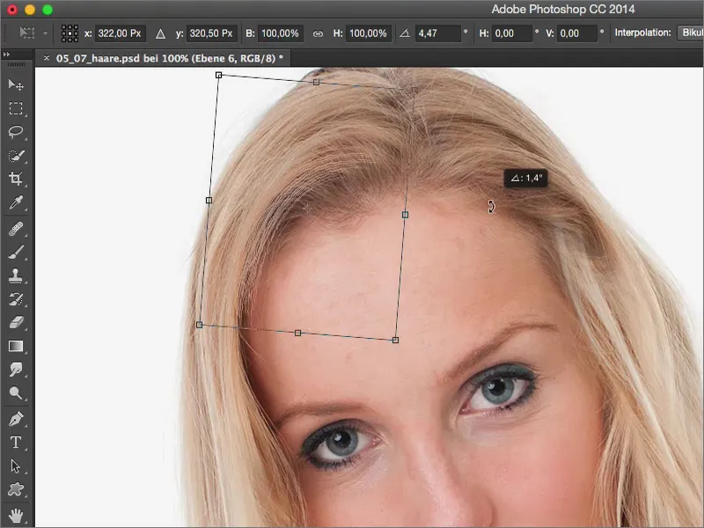Click the left-middle transform handle

point(209,201)
